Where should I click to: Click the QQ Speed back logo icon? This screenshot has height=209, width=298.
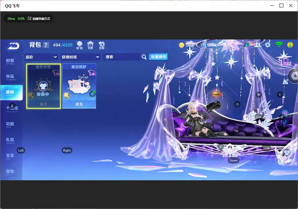[14, 46]
